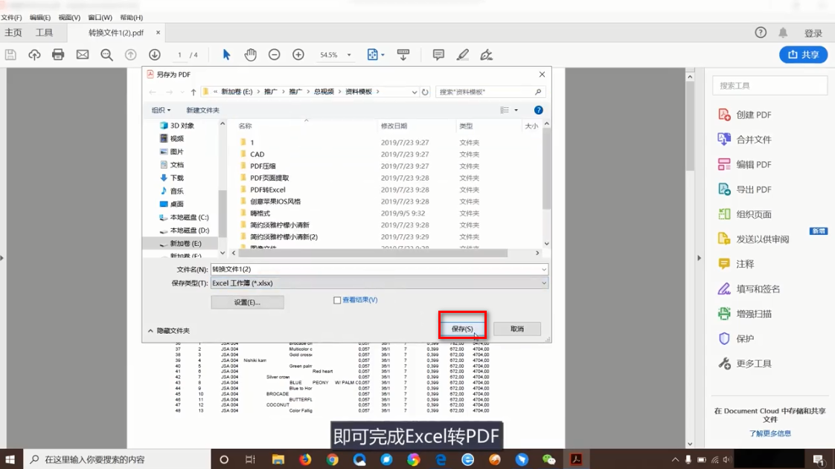Viewport: 835px width, 469px height.
Task: Open the 文件(F) menu
Action: coord(11,18)
